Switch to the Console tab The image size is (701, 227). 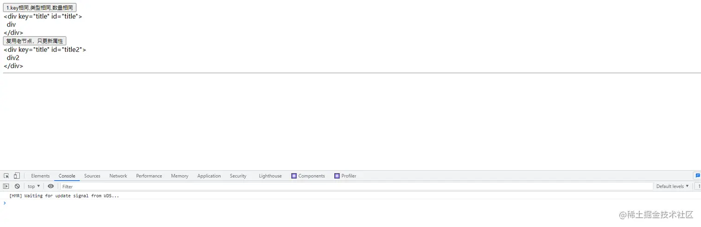tap(67, 176)
